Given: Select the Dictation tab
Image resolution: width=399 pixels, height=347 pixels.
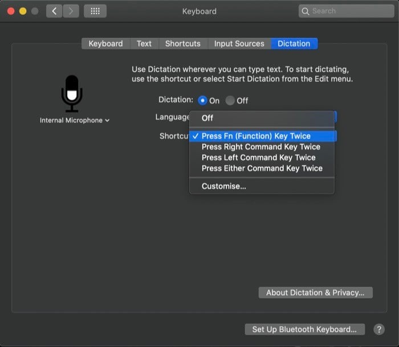Looking at the screenshot, I should tap(294, 43).
